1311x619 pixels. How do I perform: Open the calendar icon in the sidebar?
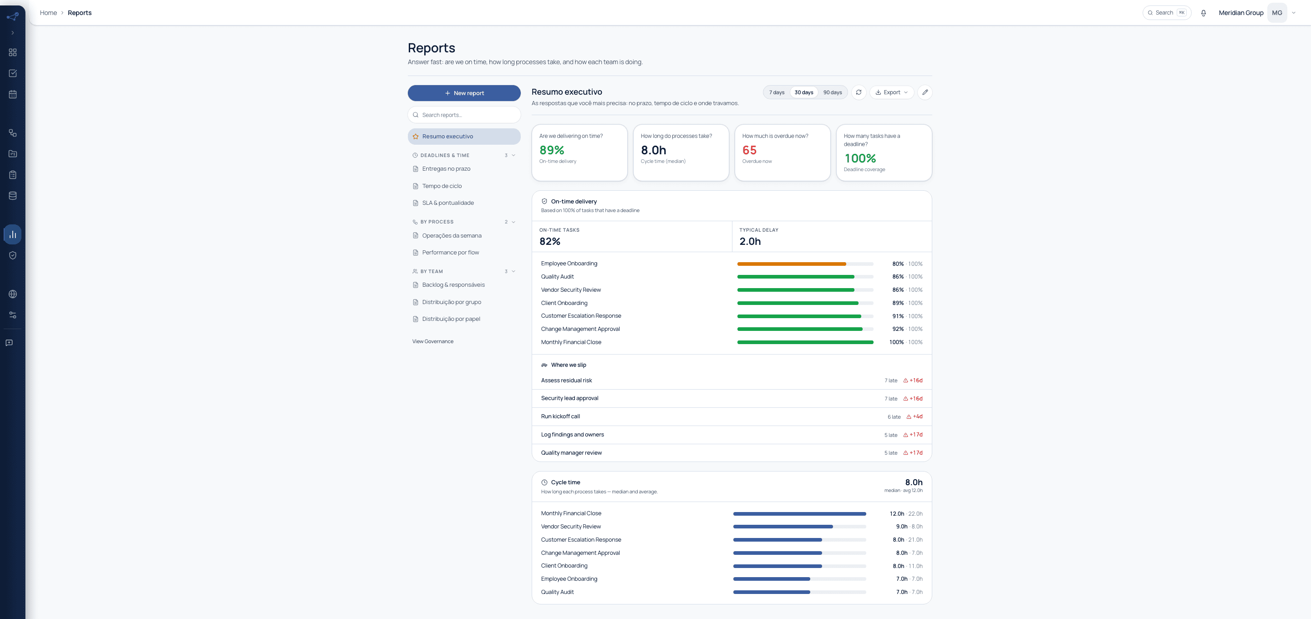(13, 94)
